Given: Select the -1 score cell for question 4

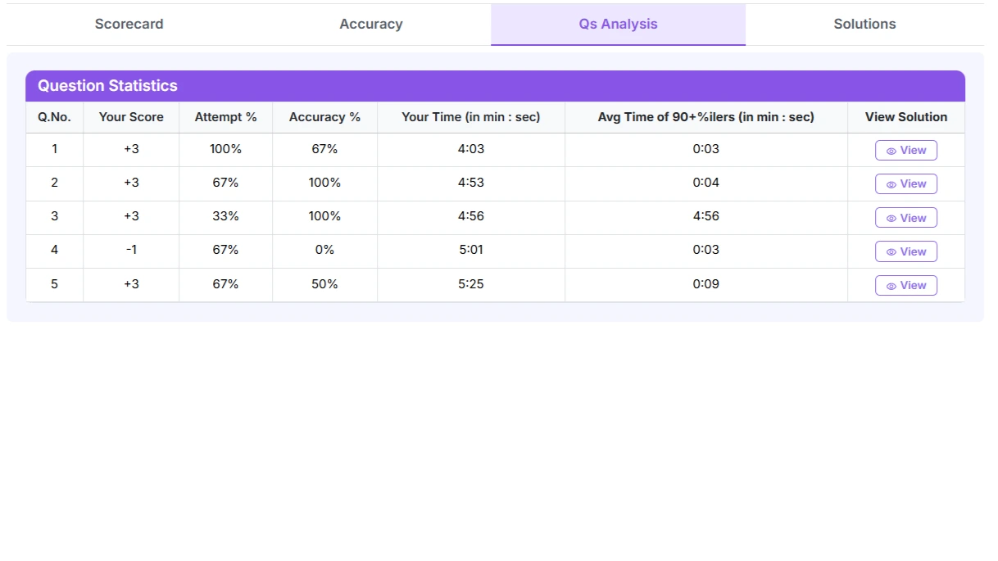Looking at the screenshot, I should (x=131, y=250).
